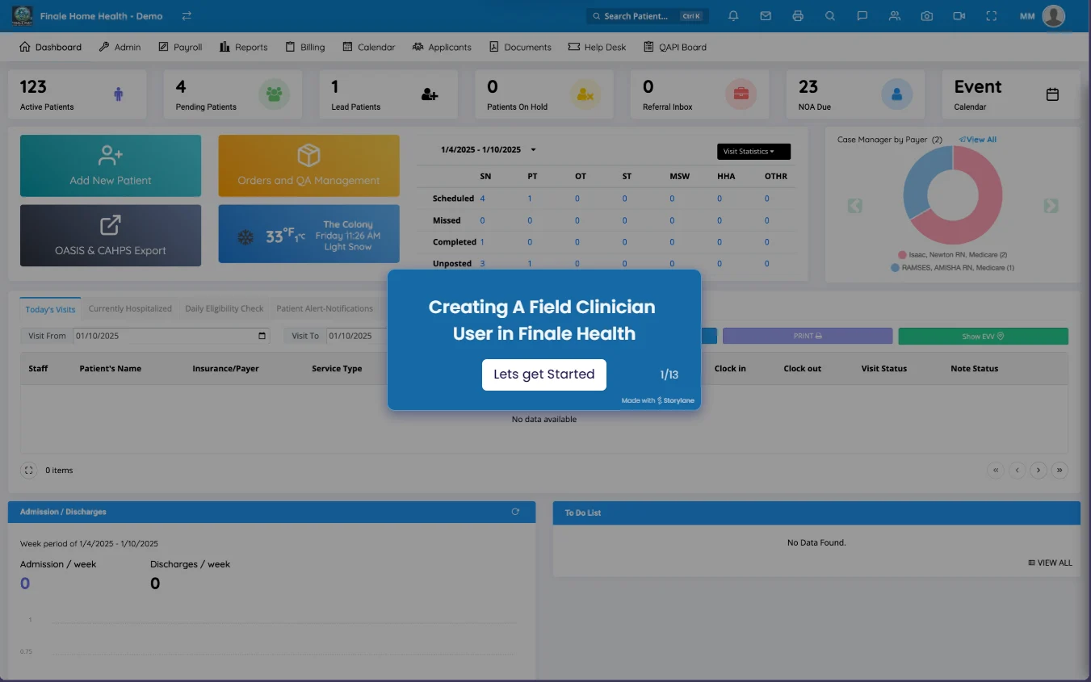Click the magnifier search icon in top bar

coord(830,16)
